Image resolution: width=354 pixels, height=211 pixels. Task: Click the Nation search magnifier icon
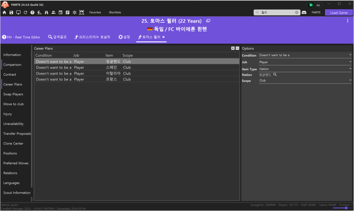275,74
